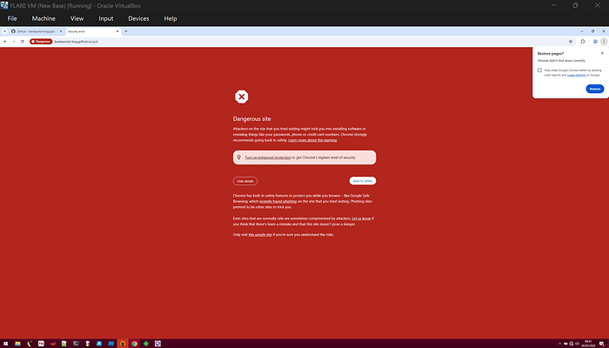Check the send crash reports checkbox
The height and width of the screenshot is (348, 609).
539,70
